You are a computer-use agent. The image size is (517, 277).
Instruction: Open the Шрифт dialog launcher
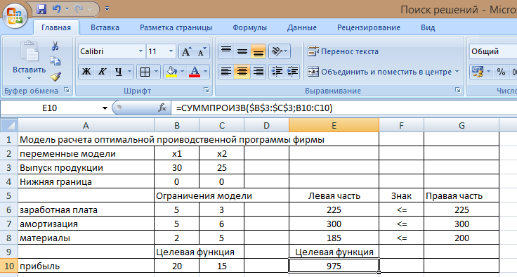(207, 90)
